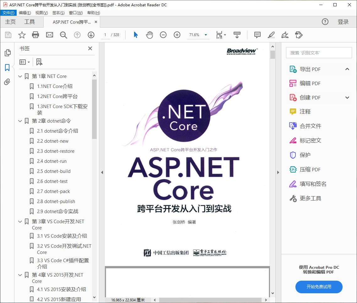Send file by email envelope icon

pyautogui.click(x=49, y=35)
